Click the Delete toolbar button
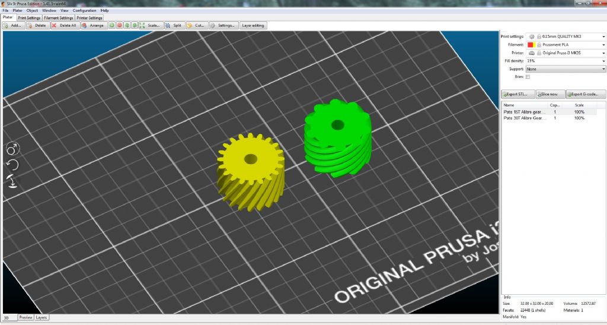This screenshot has width=607, height=325. pyautogui.click(x=37, y=26)
